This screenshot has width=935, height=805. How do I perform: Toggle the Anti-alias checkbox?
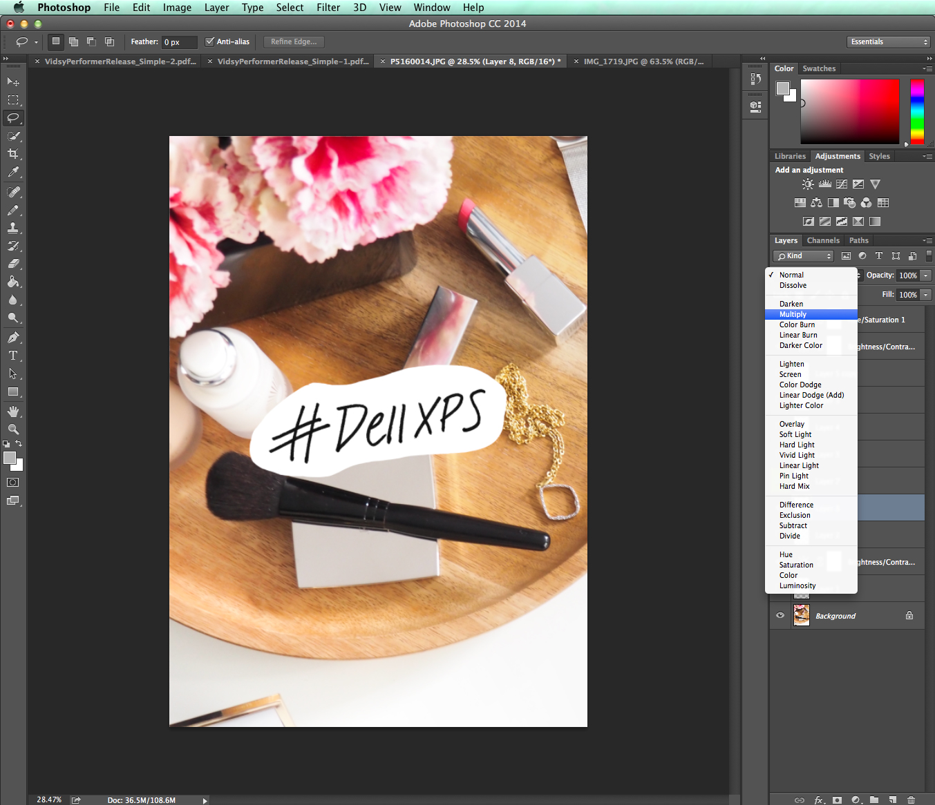(x=210, y=41)
